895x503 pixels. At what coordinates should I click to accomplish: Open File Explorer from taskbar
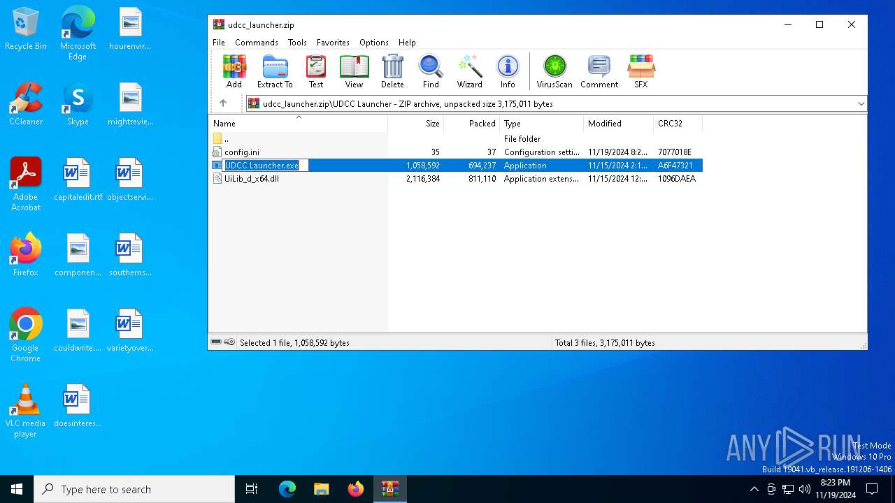[321, 489]
